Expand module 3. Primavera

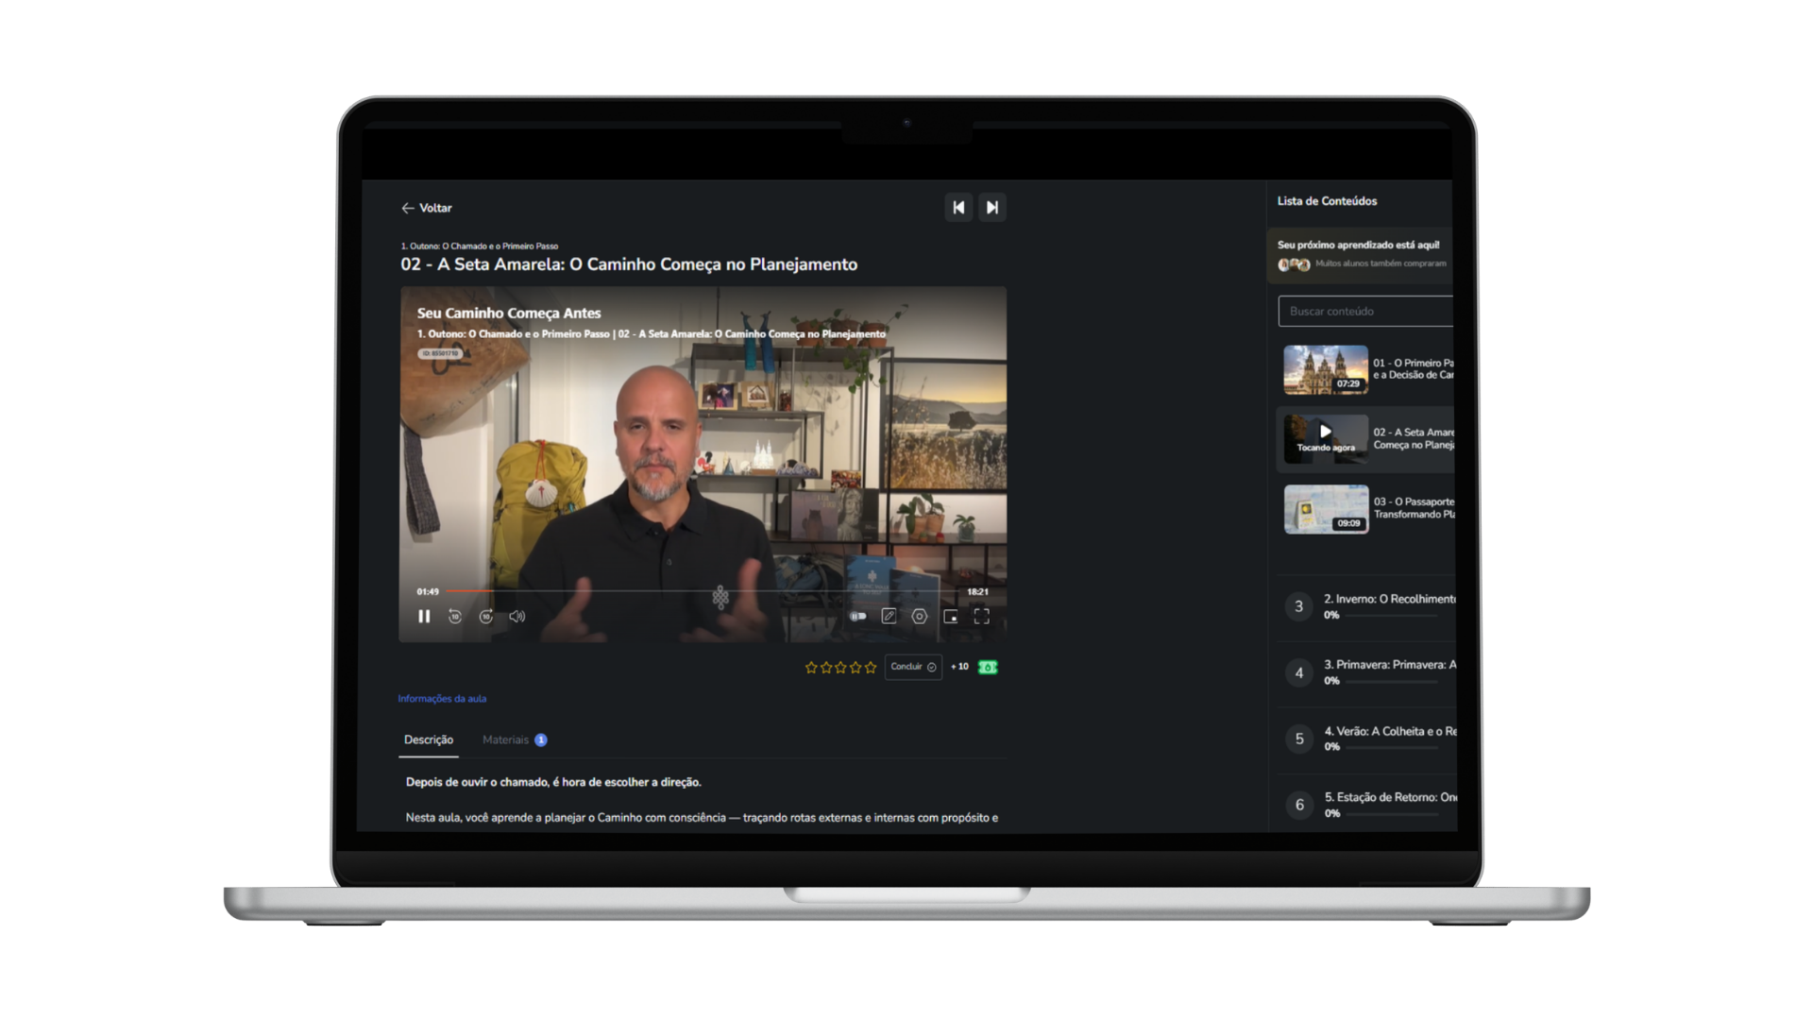1367,672
